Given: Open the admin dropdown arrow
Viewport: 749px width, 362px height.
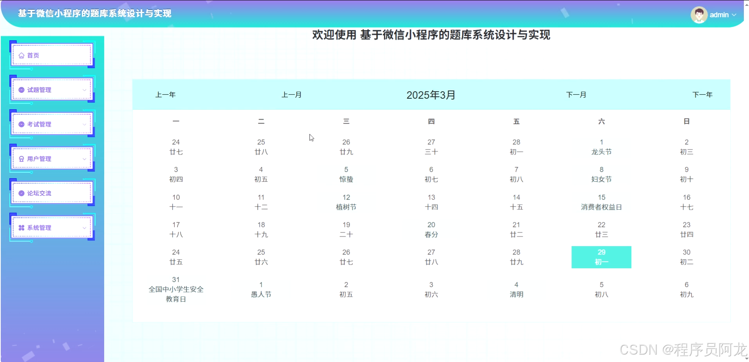Looking at the screenshot, I should 734,15.
